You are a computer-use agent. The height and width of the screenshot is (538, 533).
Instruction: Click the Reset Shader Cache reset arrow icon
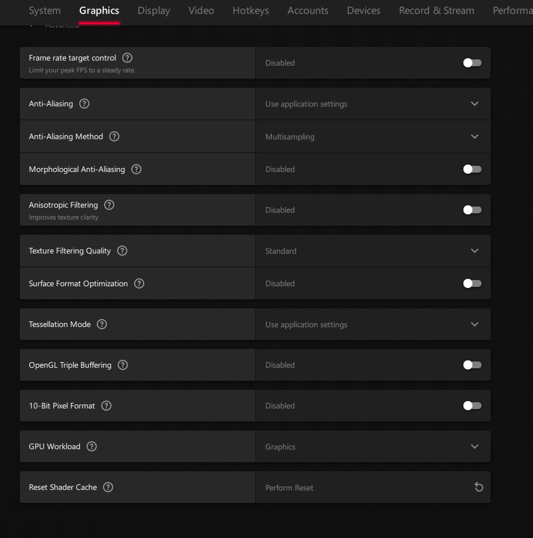(x=479, y=487)
